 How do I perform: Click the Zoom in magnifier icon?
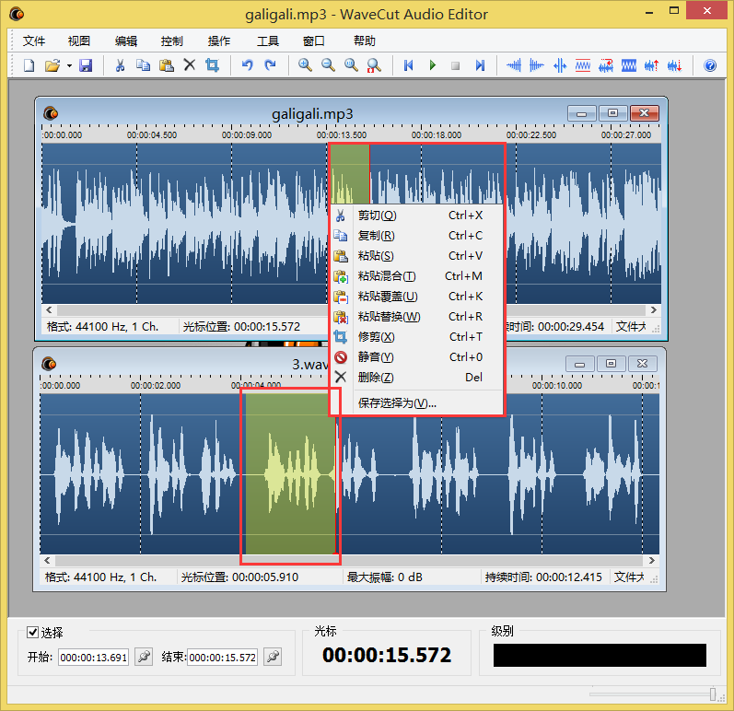pyautogui.click(x=305, y=65)
